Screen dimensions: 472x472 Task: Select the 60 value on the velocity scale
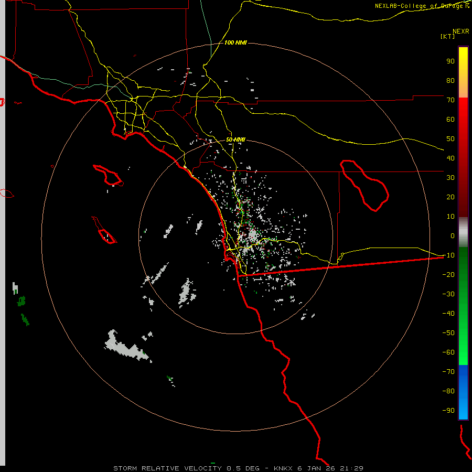[450, 119]
